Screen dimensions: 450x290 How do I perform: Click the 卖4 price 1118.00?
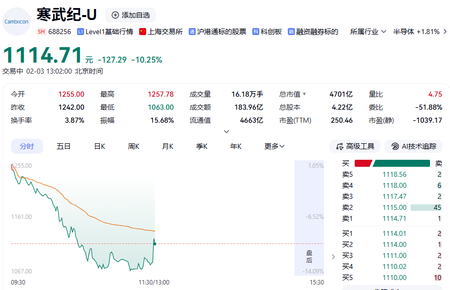(394, 185)
